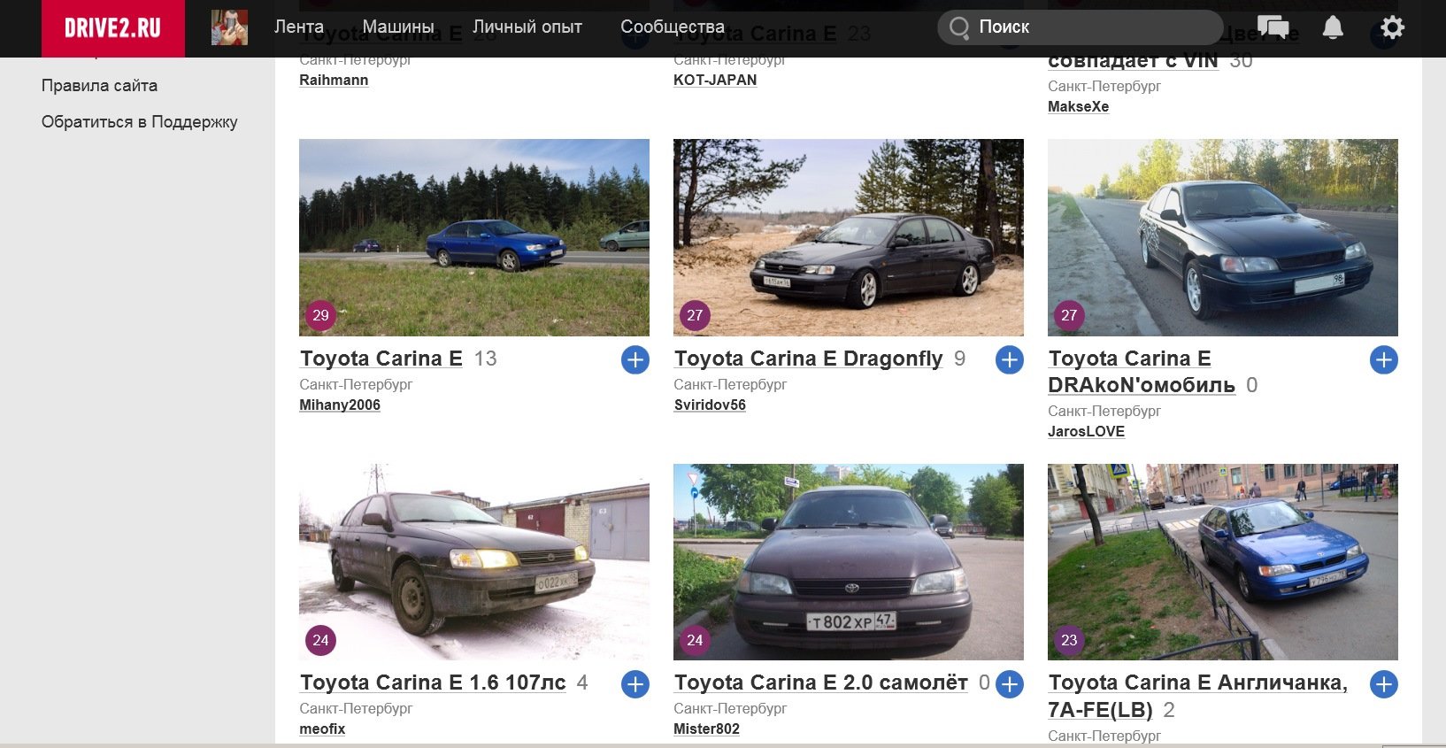Follow Toyota Carina E Англичанка plus button
The width and height of the screenshot is (1446, 748).
click(1384, 684)
